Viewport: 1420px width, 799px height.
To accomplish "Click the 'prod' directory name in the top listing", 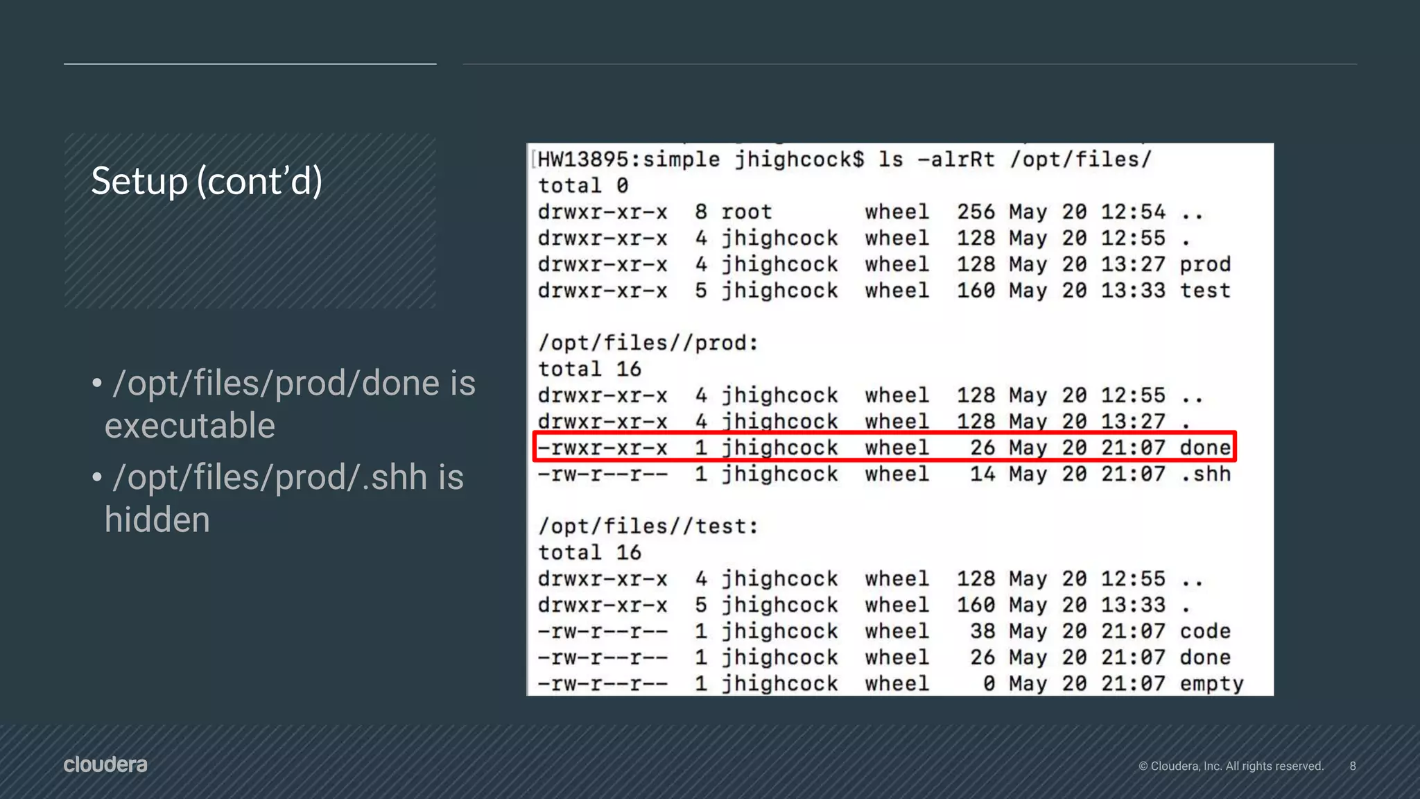I will point(1205,265).
